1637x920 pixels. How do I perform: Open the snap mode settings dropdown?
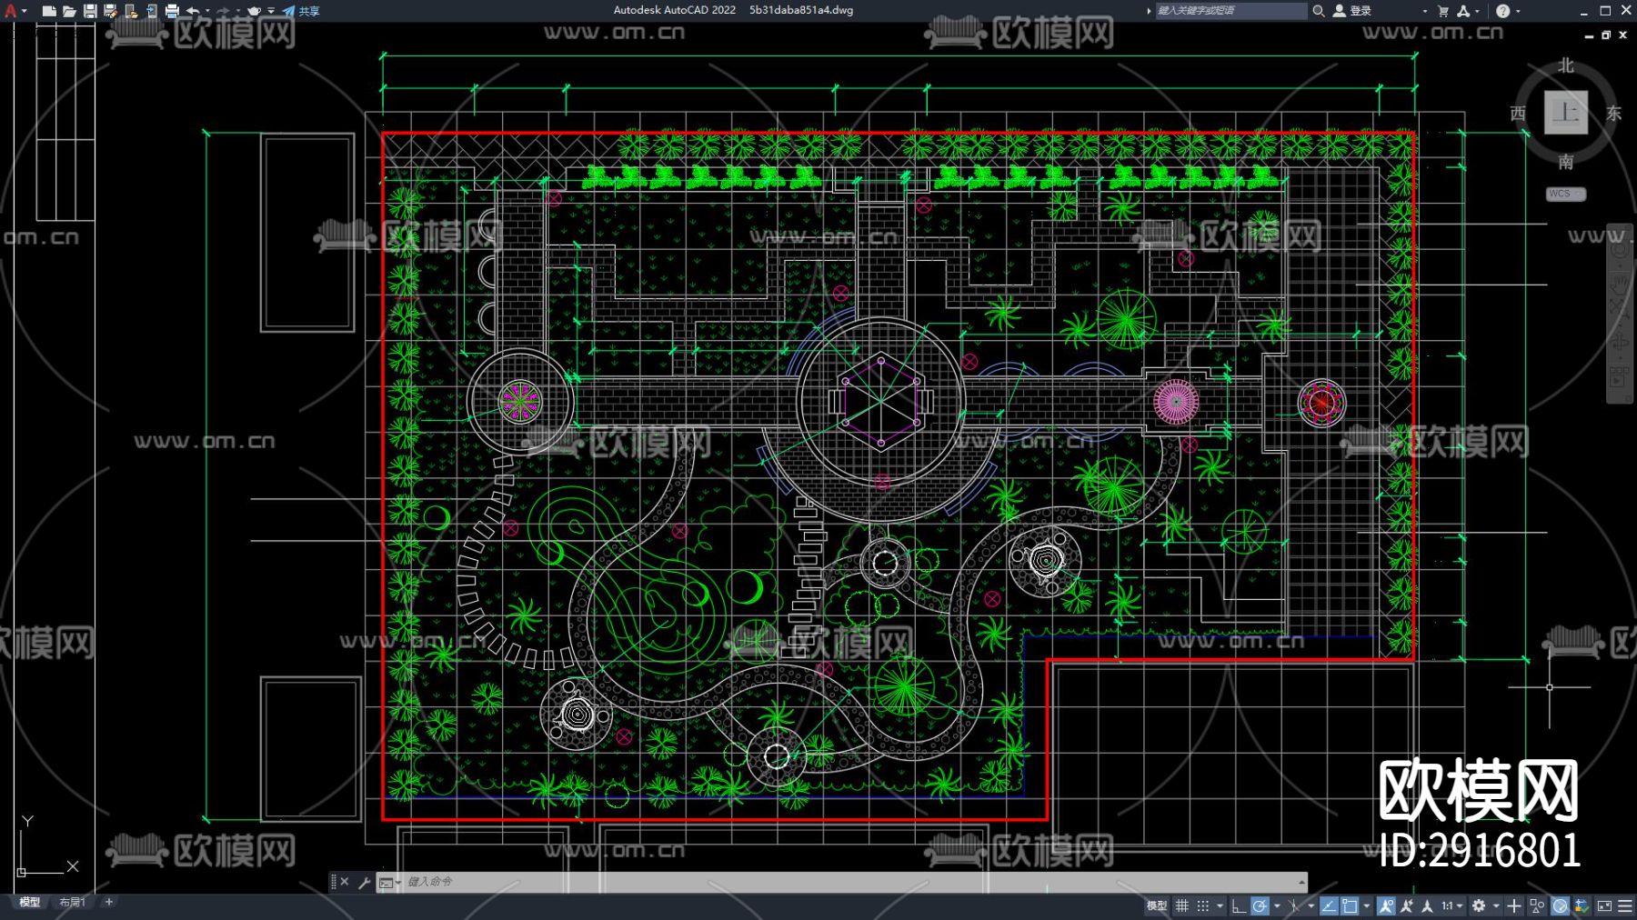click(x=1220, y=905)
